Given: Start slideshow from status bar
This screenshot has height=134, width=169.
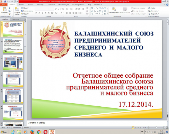Looking at the screenshot, I should [x=140, y=128].
